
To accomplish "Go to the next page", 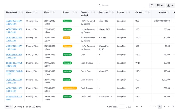I will pos(169,107).
